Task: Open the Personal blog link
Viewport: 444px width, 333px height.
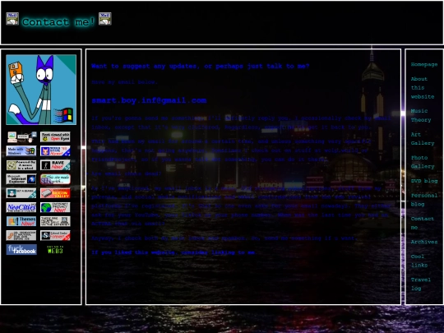Action: click(424, 200)
